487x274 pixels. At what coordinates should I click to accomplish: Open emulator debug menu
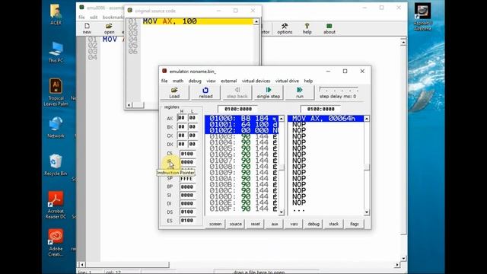click(195, 81)
